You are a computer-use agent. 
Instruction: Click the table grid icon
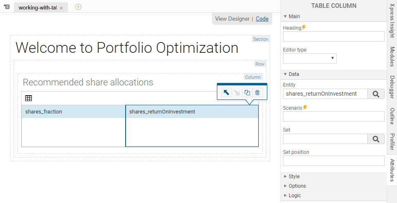tap(29, 98)
